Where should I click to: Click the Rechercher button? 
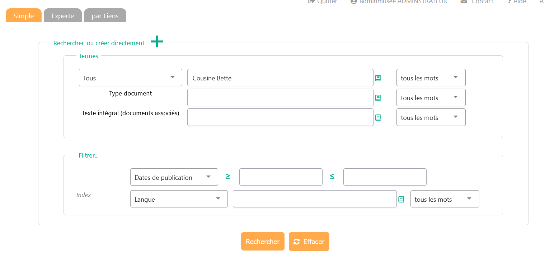pyautogui.click(x=263, y=242)
